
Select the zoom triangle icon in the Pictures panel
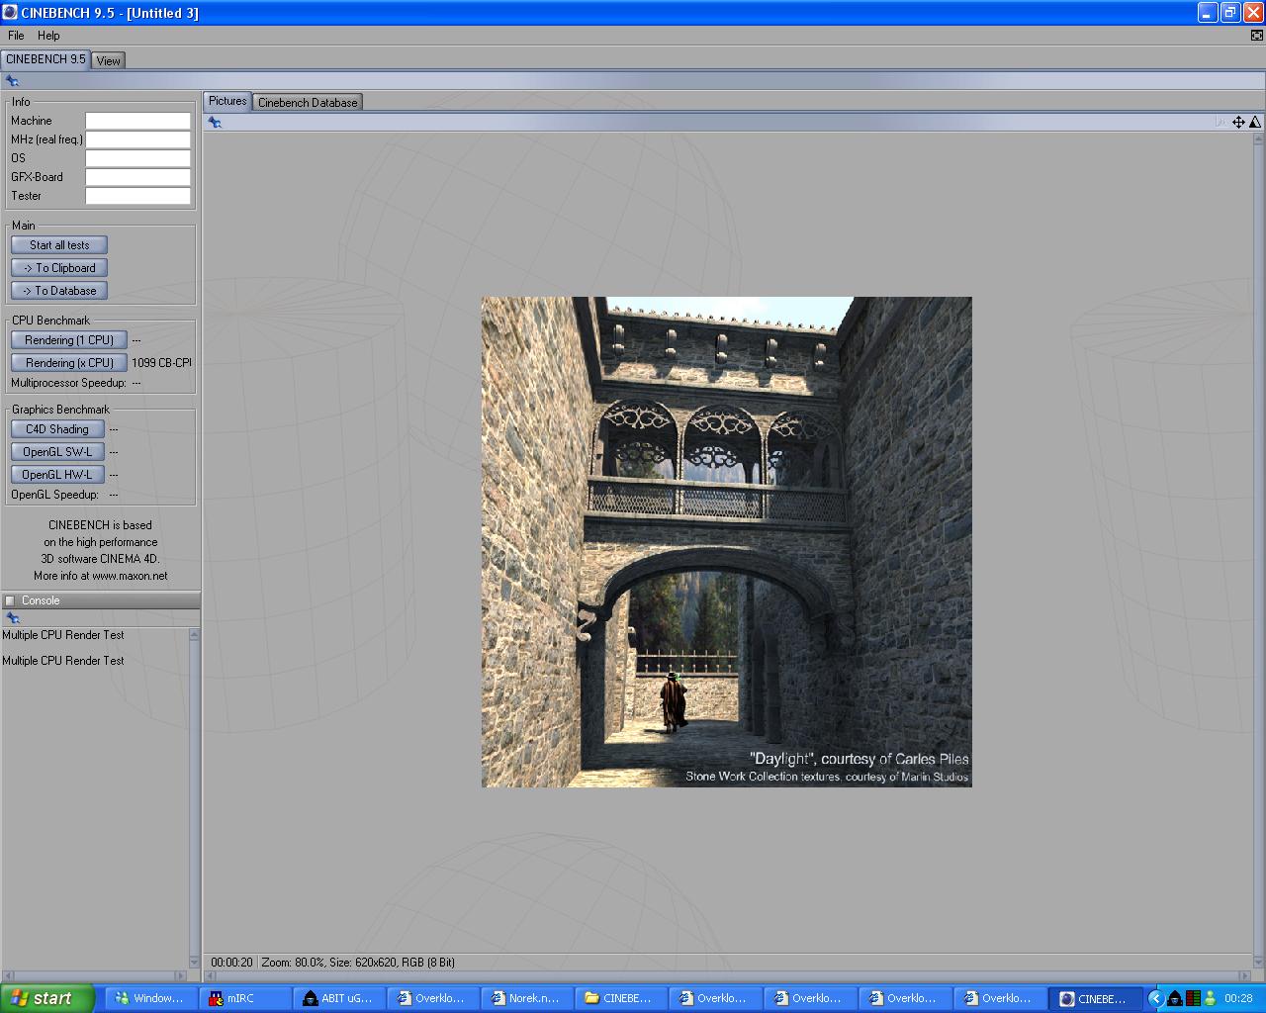point(1255,123)
